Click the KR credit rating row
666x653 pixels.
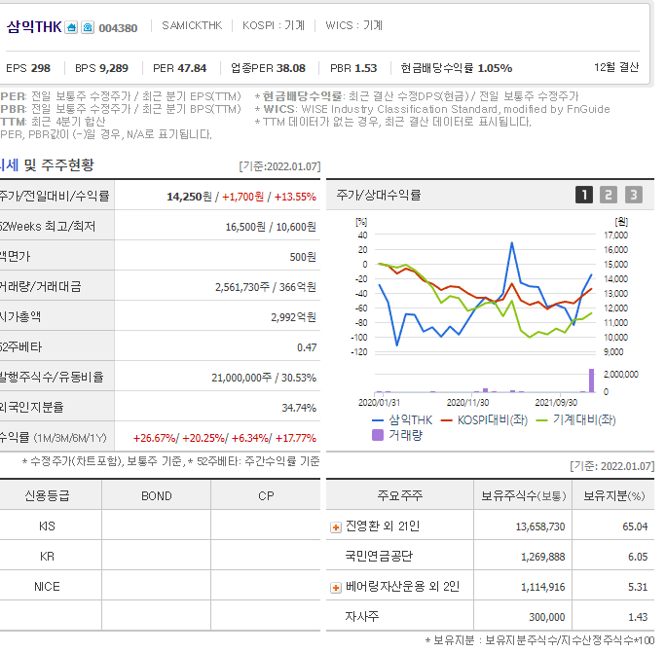coord(160,557)
